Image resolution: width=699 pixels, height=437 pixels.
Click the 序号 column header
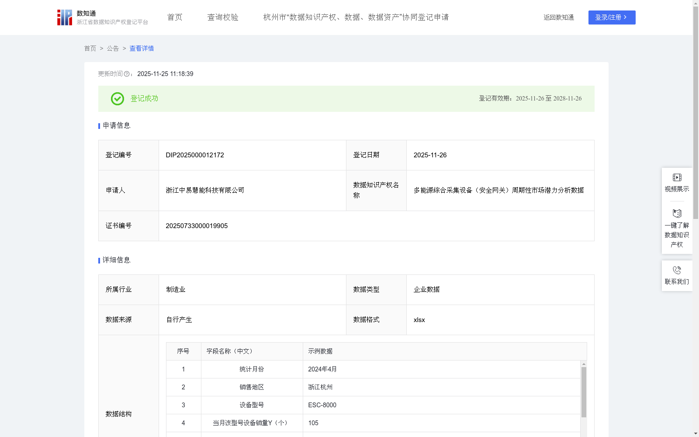[183, 351]
